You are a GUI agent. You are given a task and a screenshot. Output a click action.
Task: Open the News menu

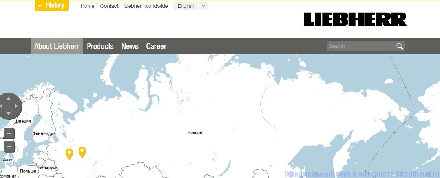(130, 46)
